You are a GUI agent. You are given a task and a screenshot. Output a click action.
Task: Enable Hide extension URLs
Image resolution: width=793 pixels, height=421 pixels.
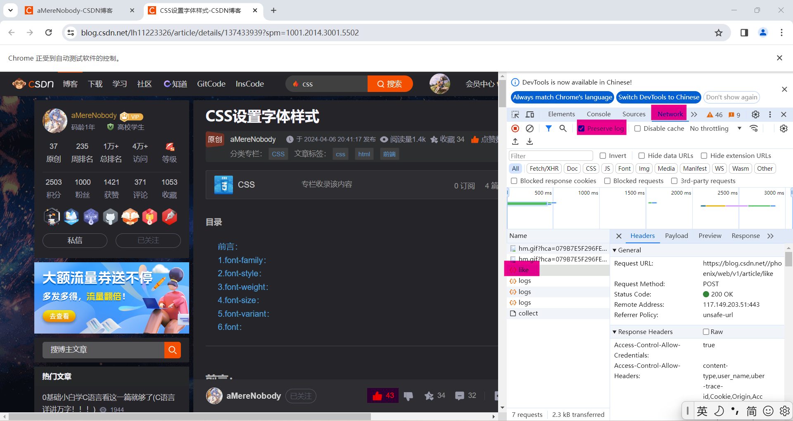click(x=704, y=156)
